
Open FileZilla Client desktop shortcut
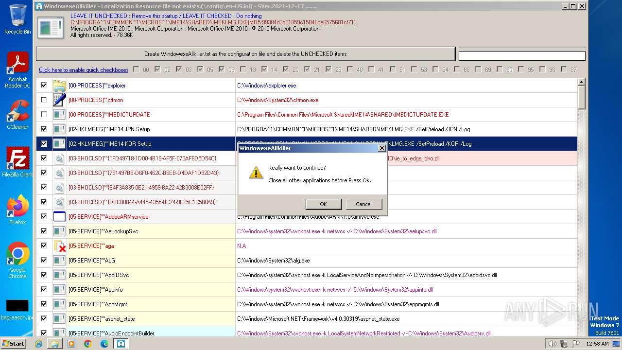(x=17, y=162)
